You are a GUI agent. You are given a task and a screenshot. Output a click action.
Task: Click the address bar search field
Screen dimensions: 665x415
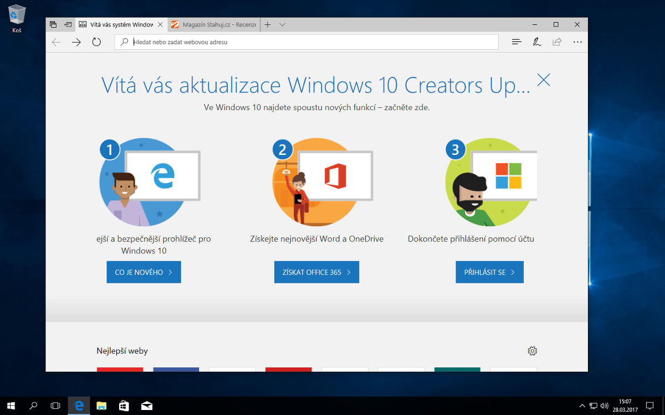(x=306, y=42)
